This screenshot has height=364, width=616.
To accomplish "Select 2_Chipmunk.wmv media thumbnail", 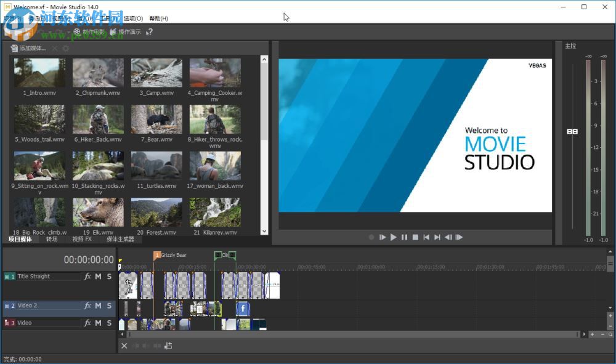I will (98, 73).
